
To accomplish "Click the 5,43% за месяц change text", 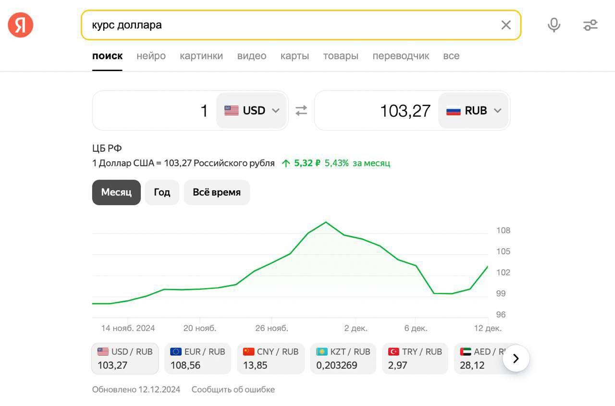I will pyautogui.click(x=357, y=163).
